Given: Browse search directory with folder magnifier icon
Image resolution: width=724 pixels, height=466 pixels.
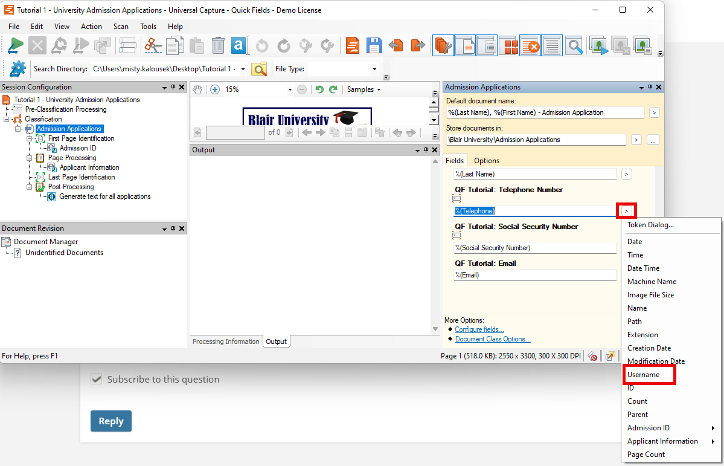Looking at the screenshot, I should [x=259, y=69].
